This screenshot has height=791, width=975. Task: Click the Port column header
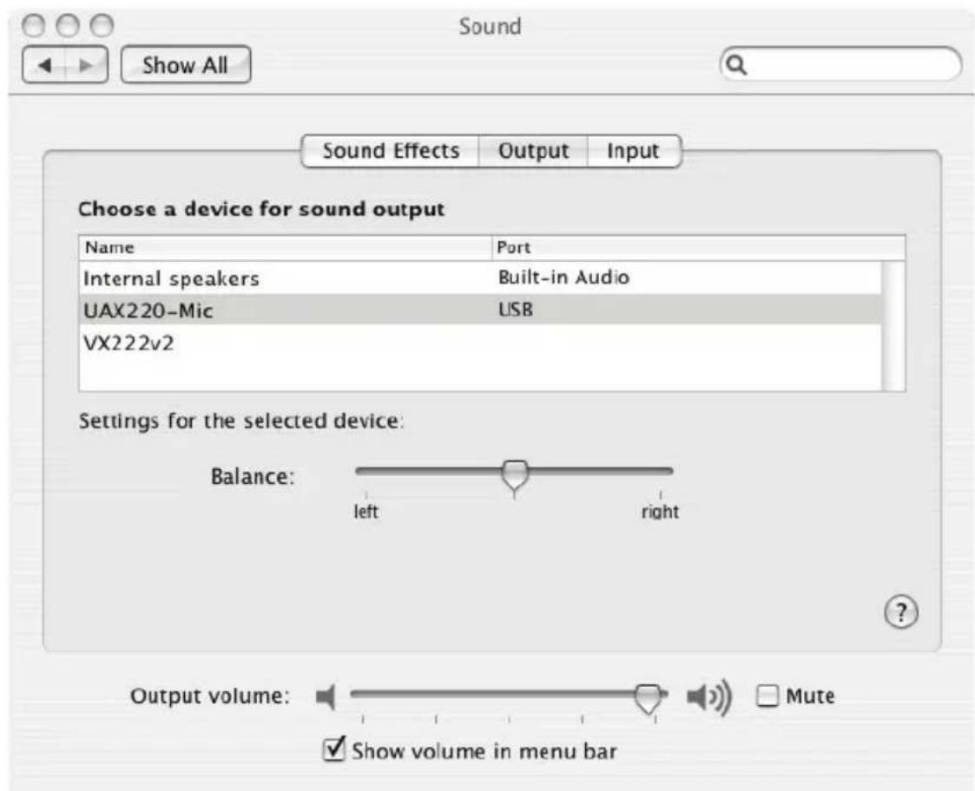699,247
